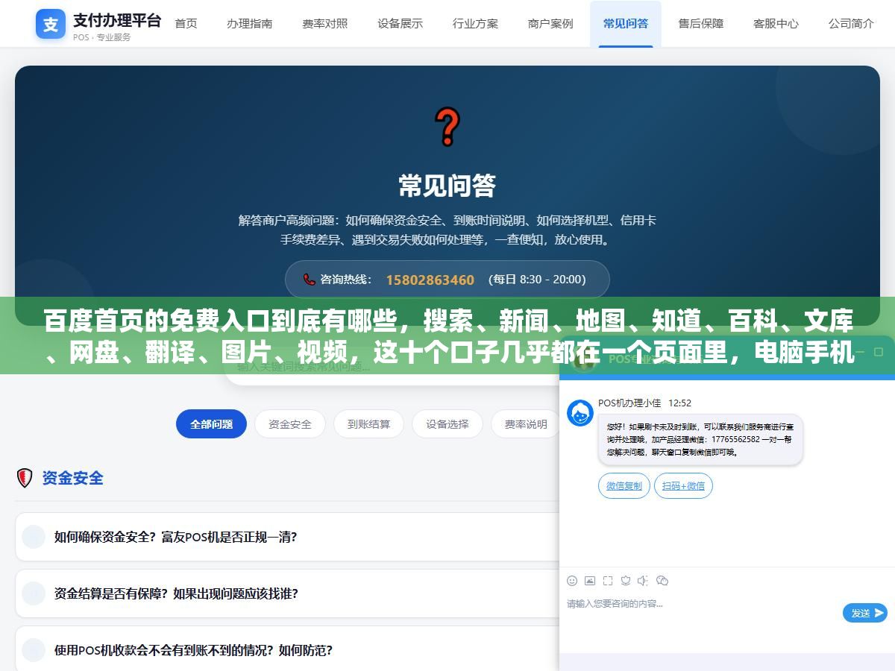Image resolution: width=895 pixels, height=671 pixels.
Task: Expand question 如何确保资金安全
Action: point(287,537)
